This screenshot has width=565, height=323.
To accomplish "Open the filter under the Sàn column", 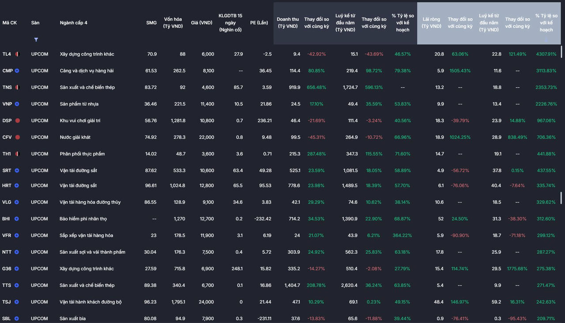I will pyautogui.click(x=36, y=40).
